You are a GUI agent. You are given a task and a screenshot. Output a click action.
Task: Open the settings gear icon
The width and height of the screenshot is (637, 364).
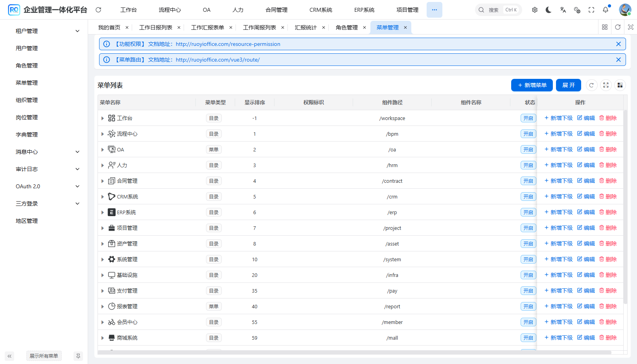[x=535, y=9]
